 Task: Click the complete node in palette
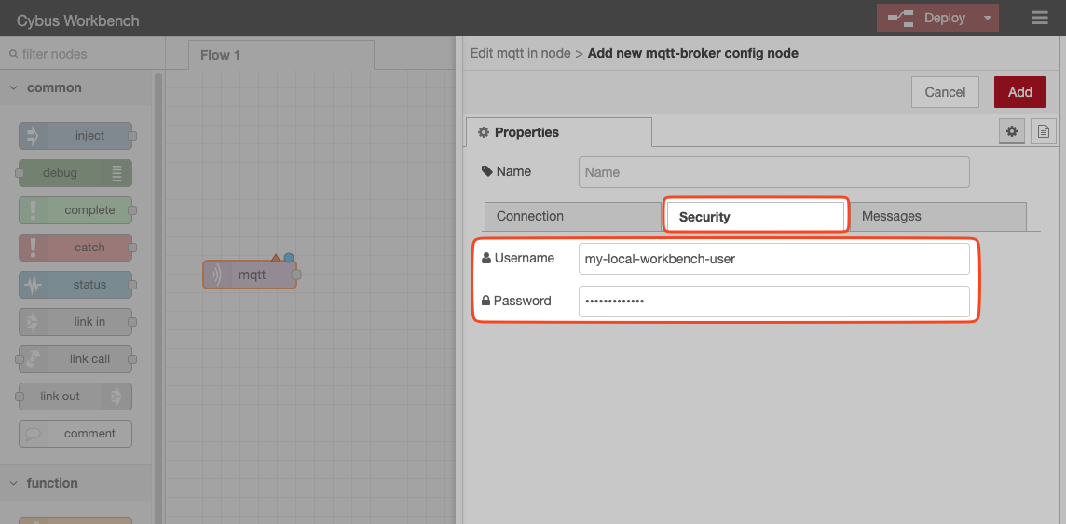click(x=76, y=210)
